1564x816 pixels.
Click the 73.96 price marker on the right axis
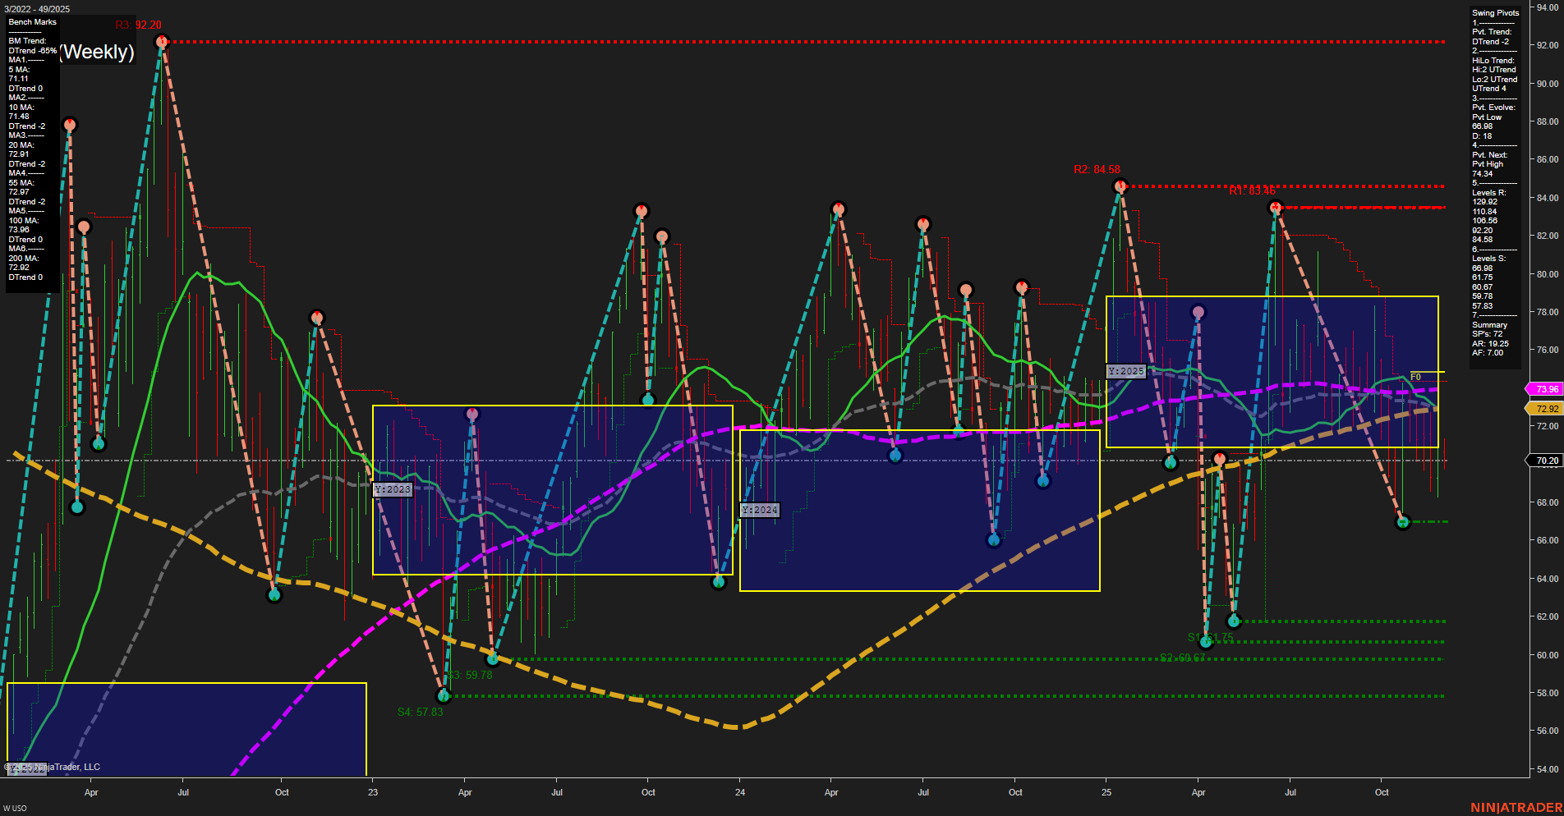(x=1543, y=388)
